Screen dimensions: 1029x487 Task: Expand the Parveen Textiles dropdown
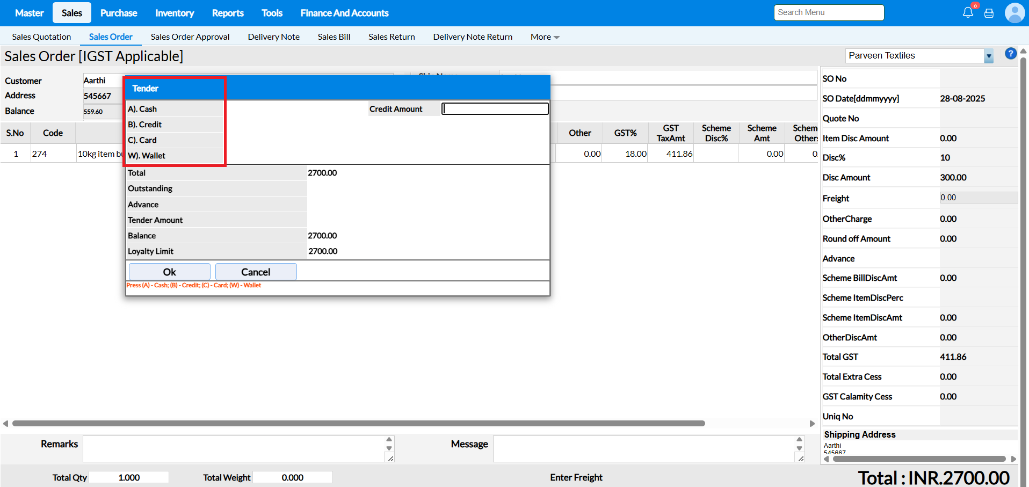point(988,56)
